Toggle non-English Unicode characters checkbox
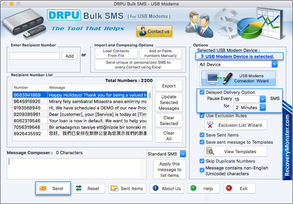This screenshot has width=293, height=204. click(202, 170)
